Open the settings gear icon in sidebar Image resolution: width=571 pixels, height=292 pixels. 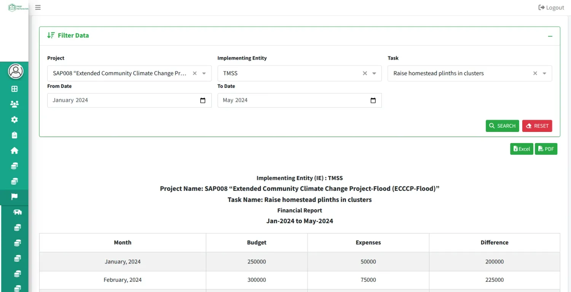pos(14,120)
